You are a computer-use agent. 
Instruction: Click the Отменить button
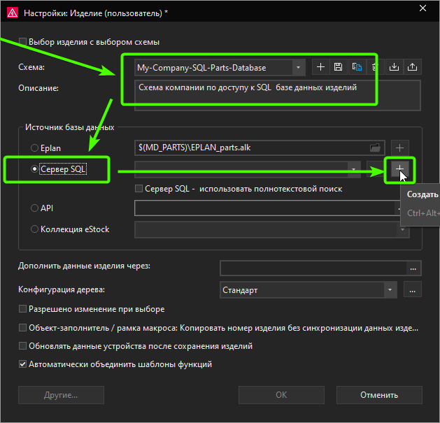pos(379,395)
